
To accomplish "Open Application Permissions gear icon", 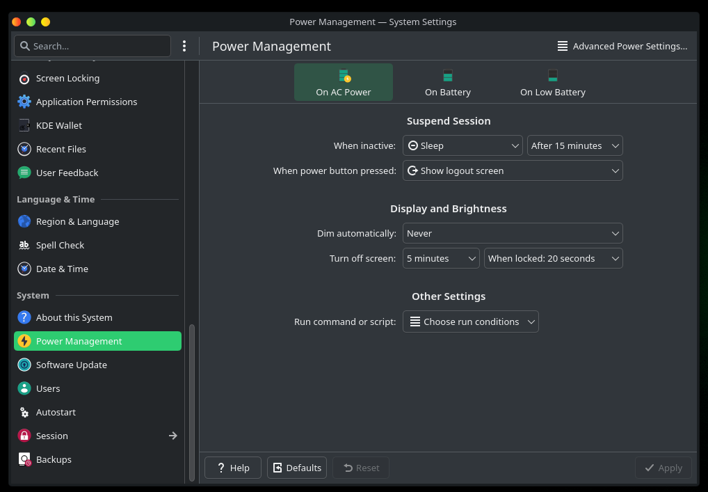I will pyautogui.click(x=24, y=102).
